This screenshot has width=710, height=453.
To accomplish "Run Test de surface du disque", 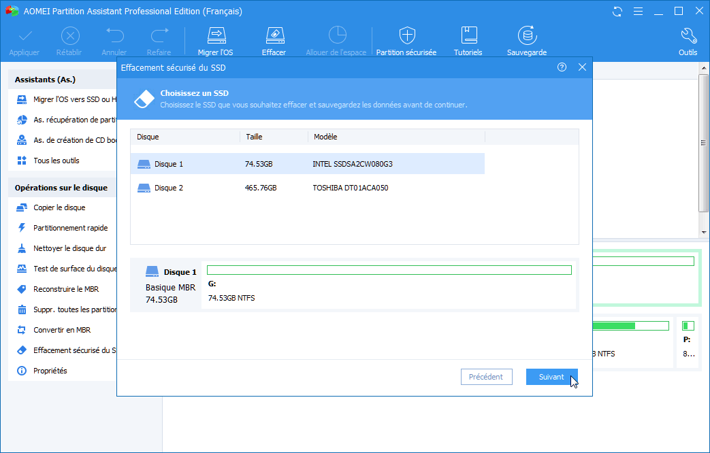I will coord(67,269).
